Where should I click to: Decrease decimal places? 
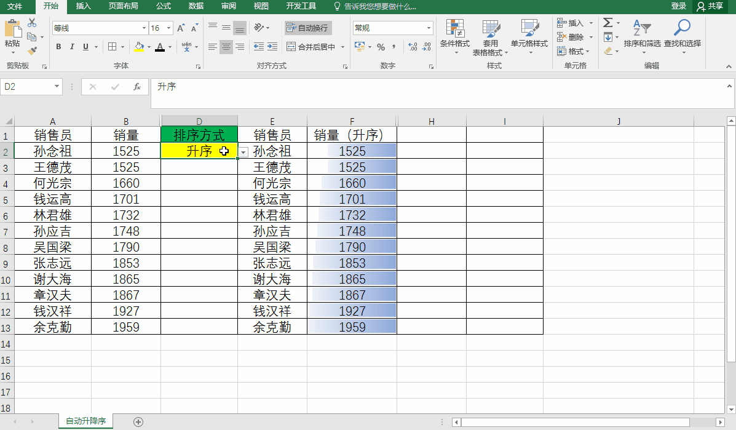coord(426,47)
